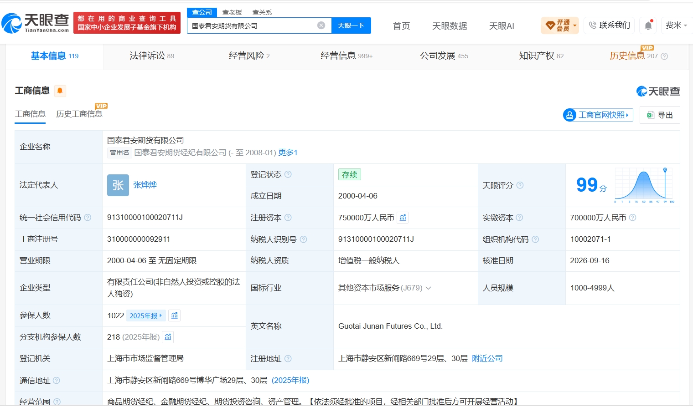This screenshot has width=693, height=407.
Task: Click 附近公司 link
Action: [x=487, y=359]
